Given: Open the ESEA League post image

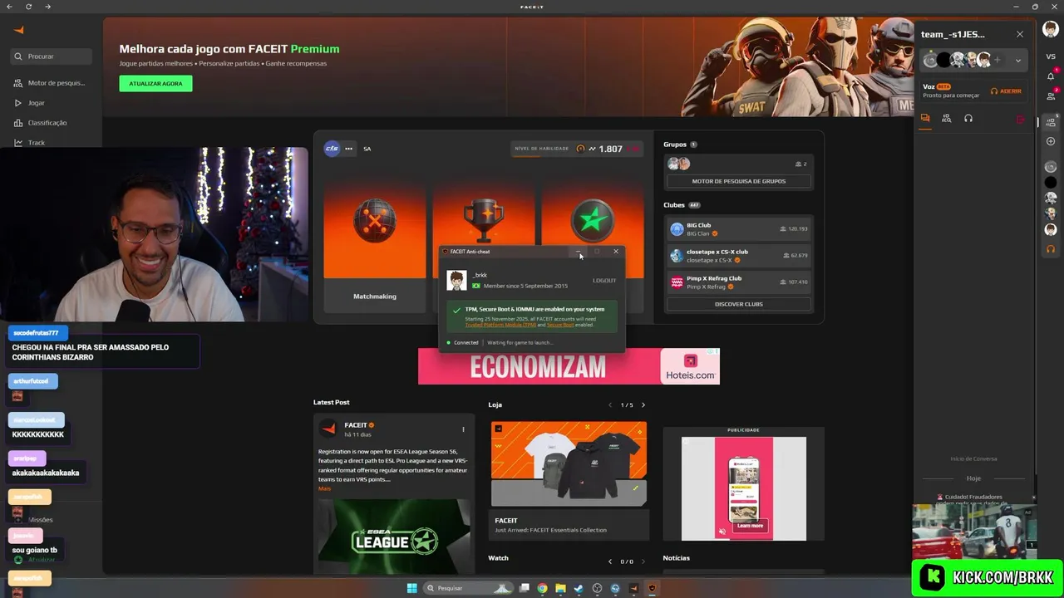Looking at the screenshot, I should tap(394, 537).
